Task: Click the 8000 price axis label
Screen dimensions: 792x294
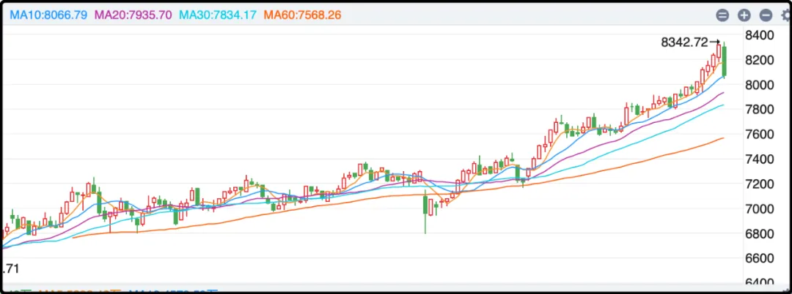Action: tap(760, 85)
